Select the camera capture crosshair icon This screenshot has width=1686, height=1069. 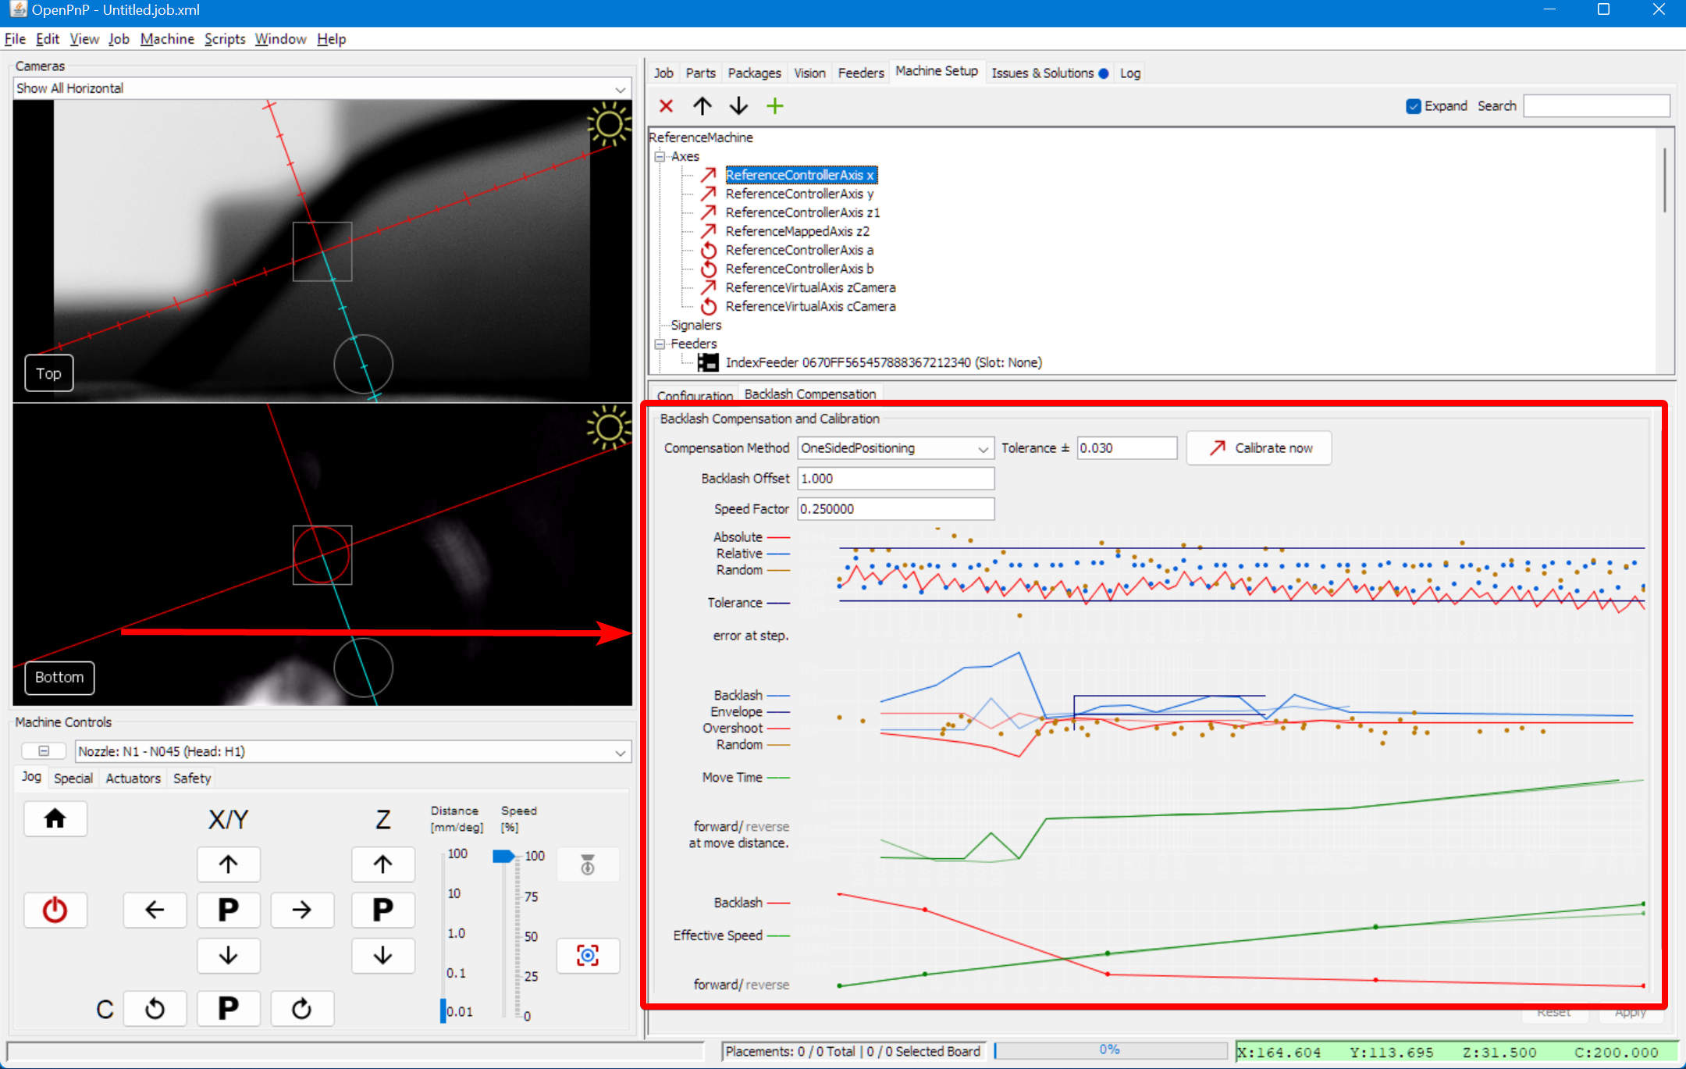(588, 955)
